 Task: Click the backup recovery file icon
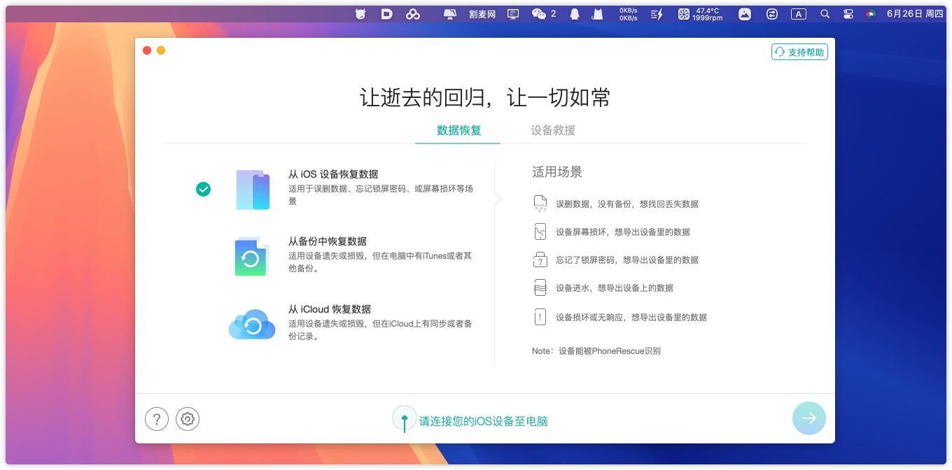point(251,257)
